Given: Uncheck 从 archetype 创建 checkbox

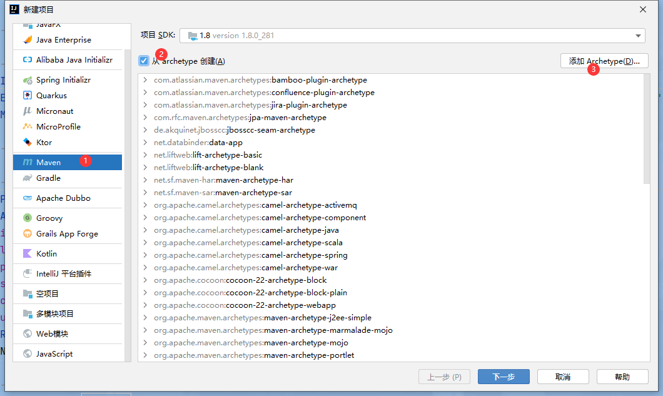Looking at the screenshot, I should (x=144, y=61).
